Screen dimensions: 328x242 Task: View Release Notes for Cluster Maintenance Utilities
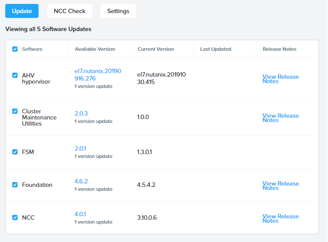(281, 118)
